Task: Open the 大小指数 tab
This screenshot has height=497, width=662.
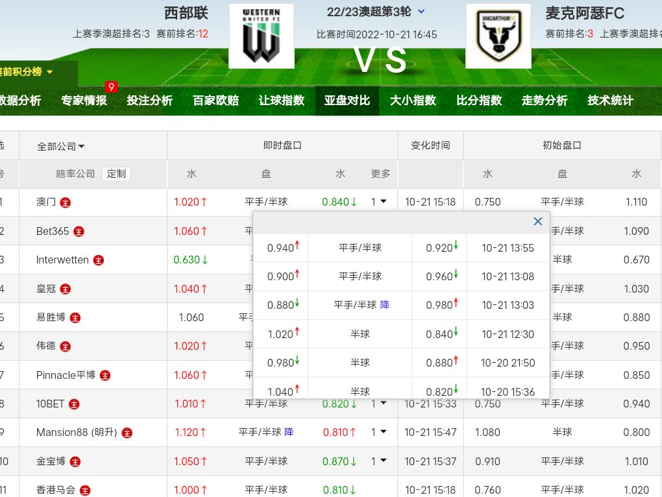Action: pos(413,101)
